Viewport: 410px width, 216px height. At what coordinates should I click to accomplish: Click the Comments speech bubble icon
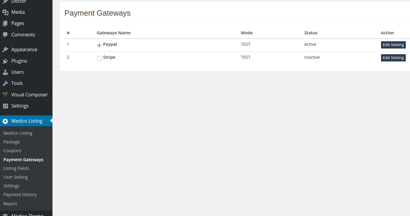[5, 35]
